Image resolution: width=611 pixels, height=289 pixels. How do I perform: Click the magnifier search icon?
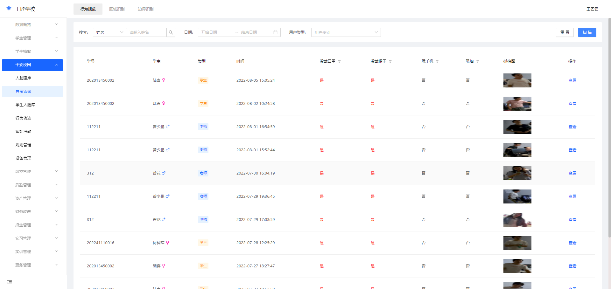pos(171,32)
